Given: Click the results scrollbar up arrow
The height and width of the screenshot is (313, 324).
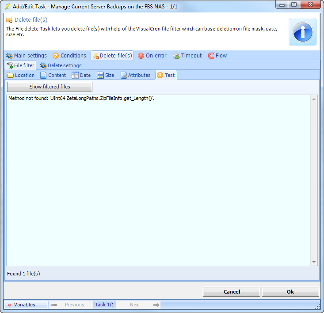Looking at the screenshot, I should coord(314,99).
